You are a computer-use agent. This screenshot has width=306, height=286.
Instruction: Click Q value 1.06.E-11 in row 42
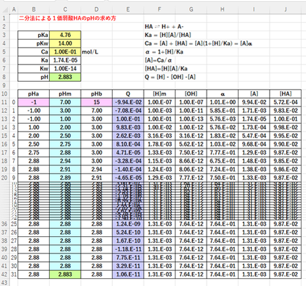click(x=128, y=275)
